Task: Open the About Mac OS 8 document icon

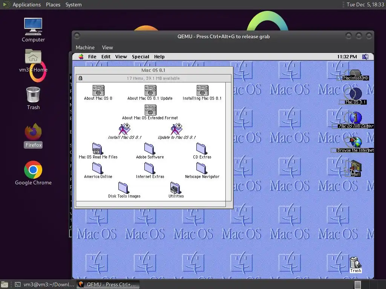Action: coord(98,90)
